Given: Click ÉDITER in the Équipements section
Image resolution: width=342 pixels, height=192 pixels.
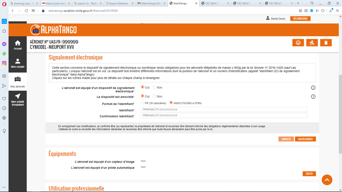Looking at the screenshot, I should (309, 174).
